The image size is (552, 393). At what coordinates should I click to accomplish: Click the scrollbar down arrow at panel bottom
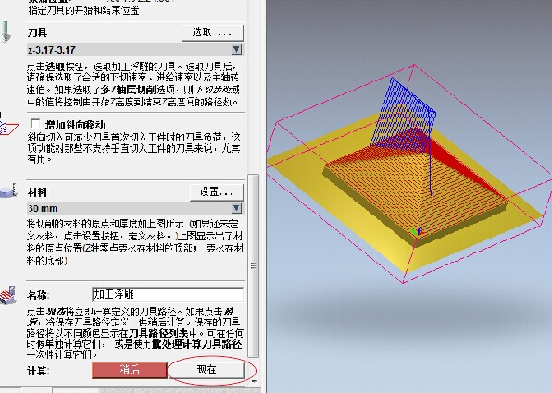tap(254, 381)
